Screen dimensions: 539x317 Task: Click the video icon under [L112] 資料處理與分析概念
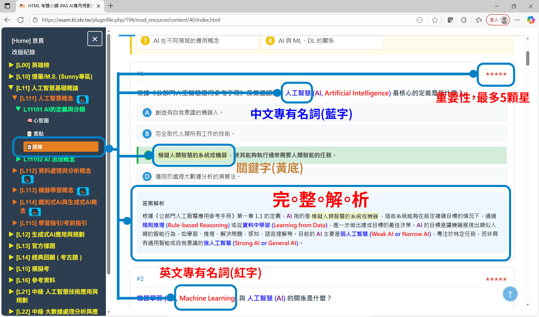[27, 179]
